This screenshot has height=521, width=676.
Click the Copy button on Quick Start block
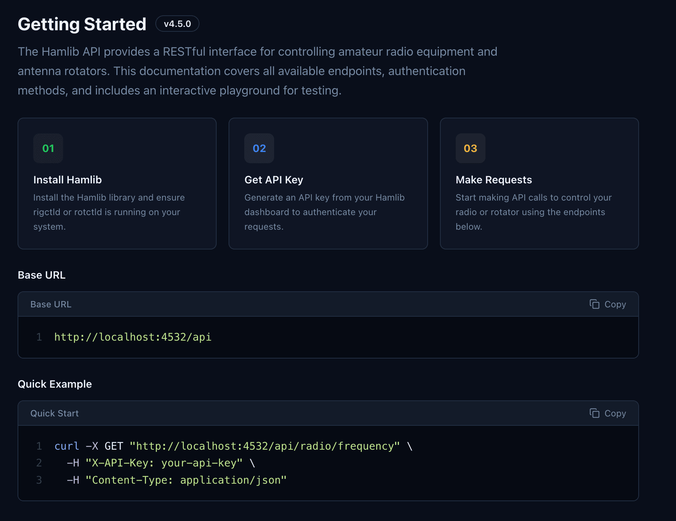tap(607, 413)
